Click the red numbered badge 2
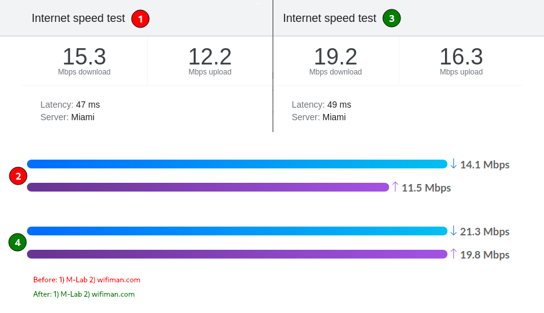The width and height of the screenshot is (544, 313). coord(18,176)
